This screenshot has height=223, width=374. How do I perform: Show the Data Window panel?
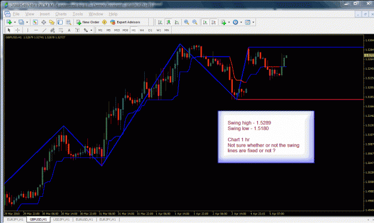pyautogui.click(x=44, y=22)
